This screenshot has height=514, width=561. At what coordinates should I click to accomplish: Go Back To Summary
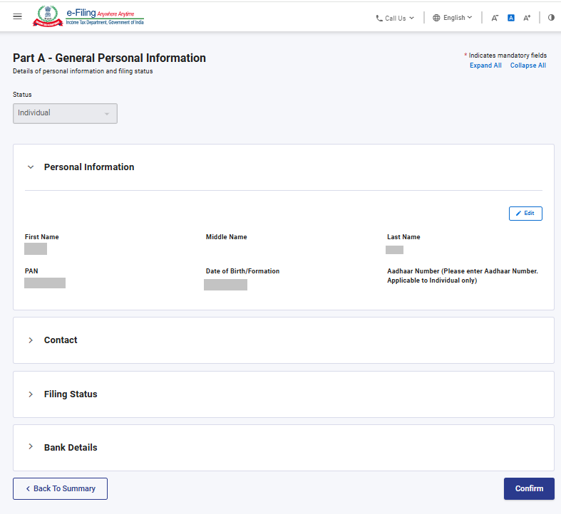click(60, 488)
